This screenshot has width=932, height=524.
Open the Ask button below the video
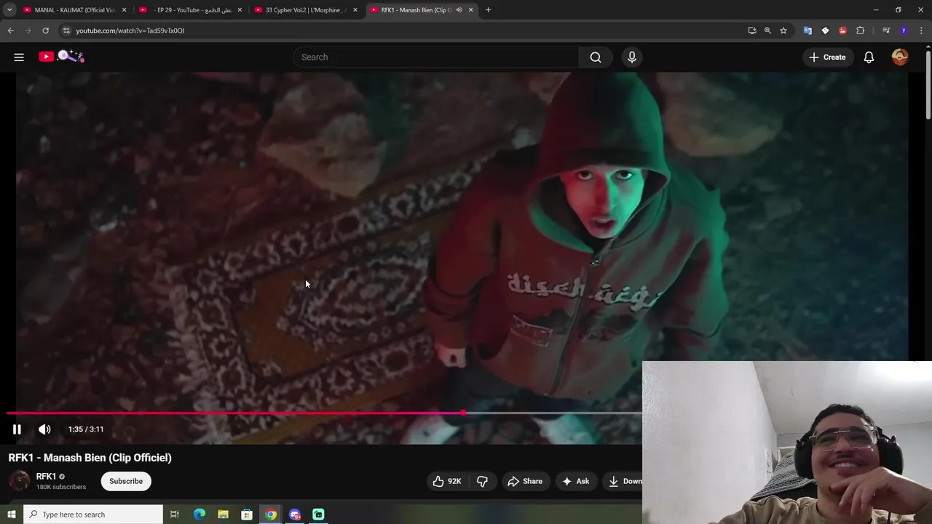(x=575, y=481)
